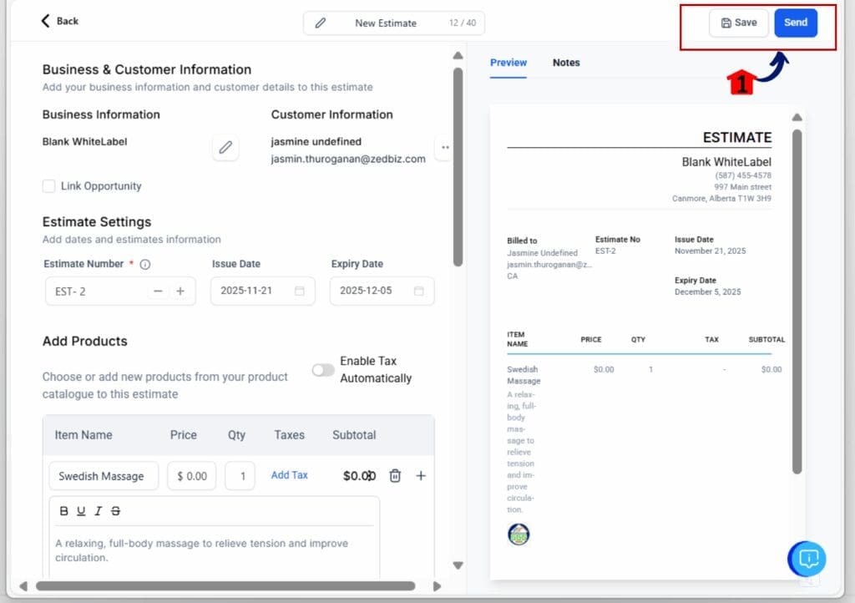Click the blue Send button
This screenshot has width=855, height=603.
coord(795,23)
